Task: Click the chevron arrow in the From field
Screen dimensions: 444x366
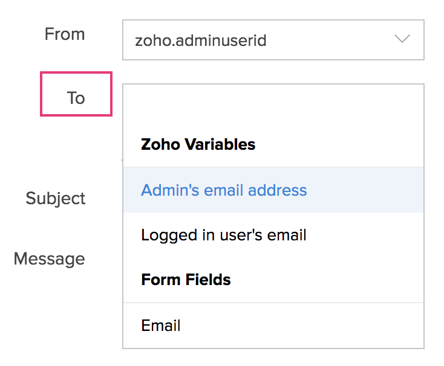Action: click(402, 39)
